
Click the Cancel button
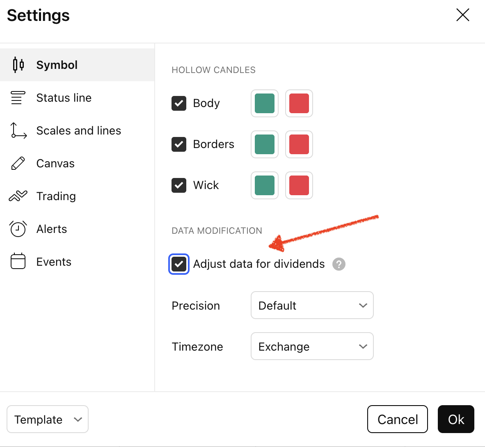(397, 419)
